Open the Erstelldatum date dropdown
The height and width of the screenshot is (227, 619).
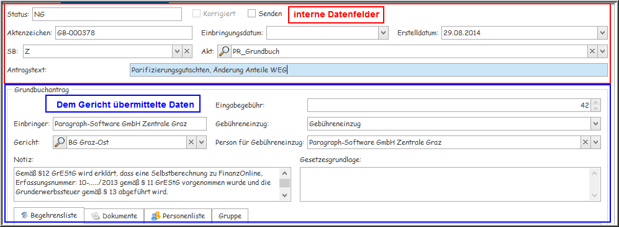(x=602, y=33)
